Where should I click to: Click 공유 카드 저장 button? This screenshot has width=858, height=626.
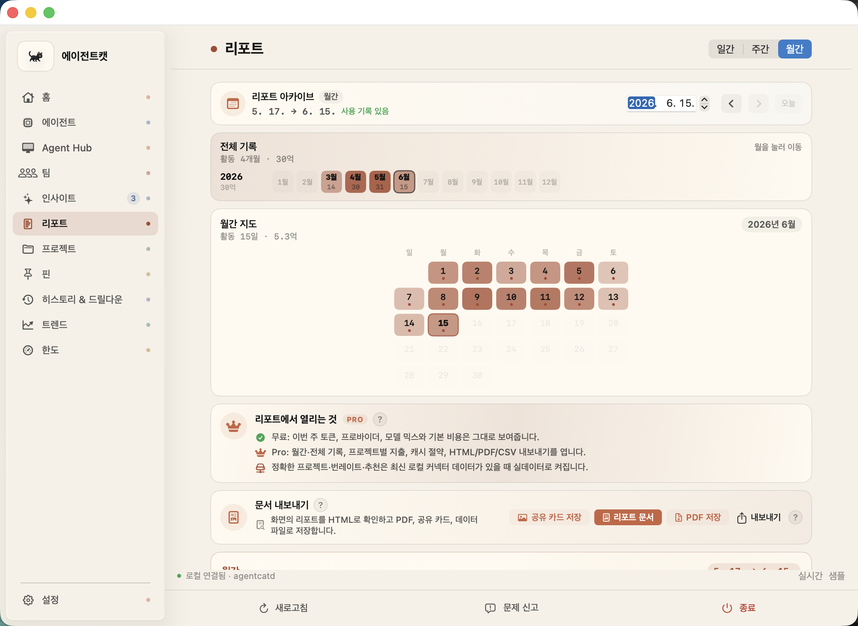pyautogui.click(x=550, y=517)
